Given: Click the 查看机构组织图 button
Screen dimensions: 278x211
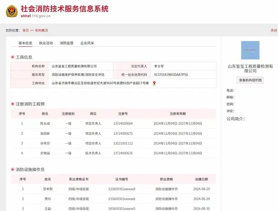Looking at the screenshot, I should pos(250,80).
